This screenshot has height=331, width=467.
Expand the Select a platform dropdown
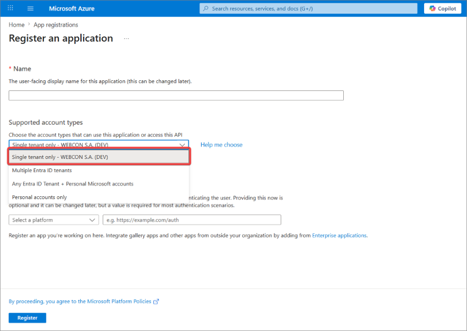pos(53,220)
